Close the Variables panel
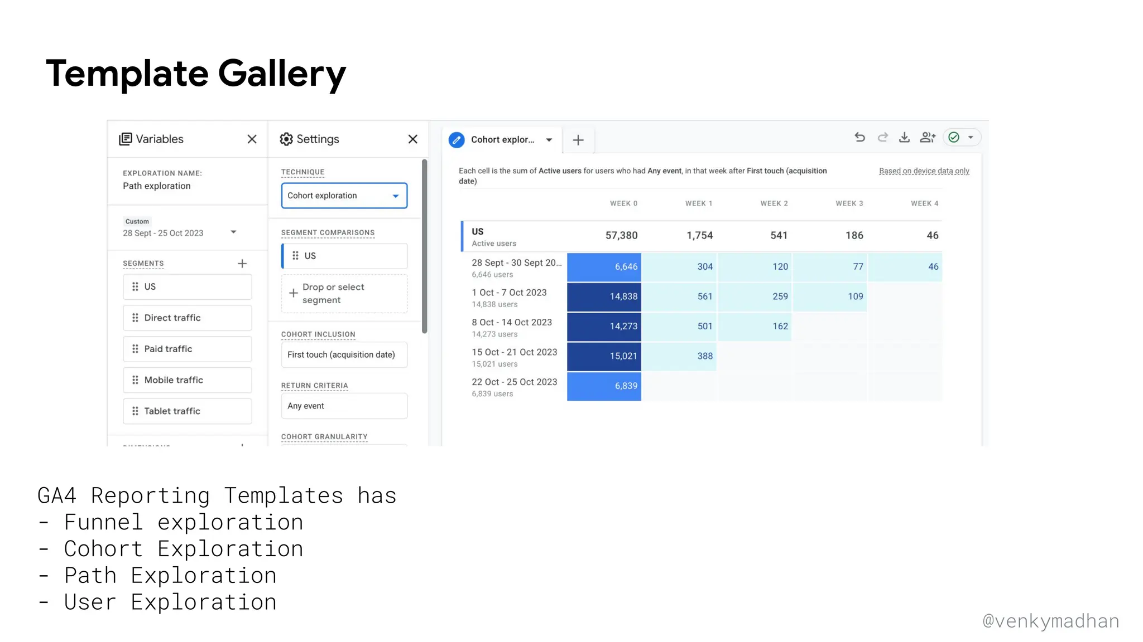 coord(252,139)
